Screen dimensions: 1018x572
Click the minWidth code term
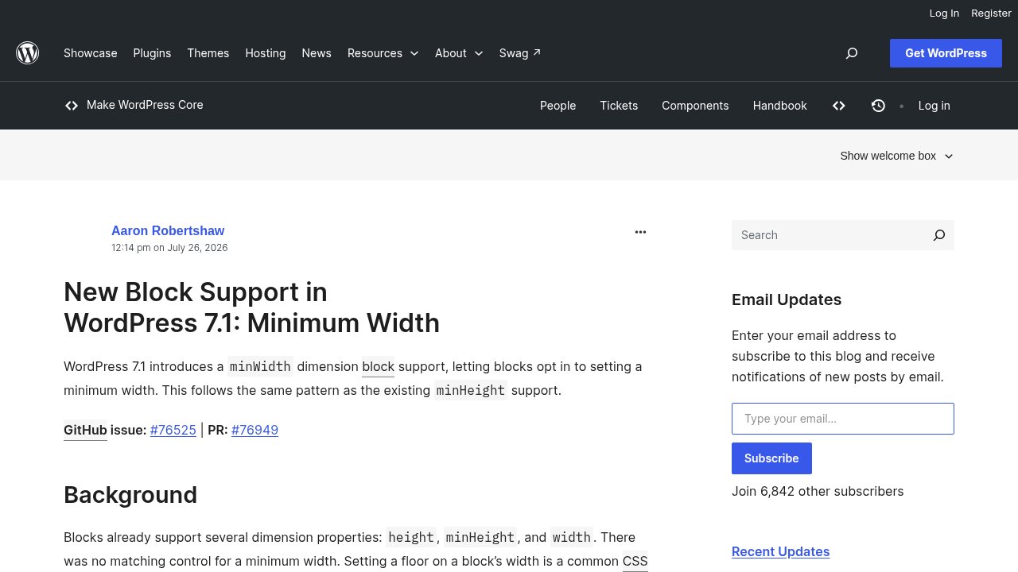coord(260,366)
